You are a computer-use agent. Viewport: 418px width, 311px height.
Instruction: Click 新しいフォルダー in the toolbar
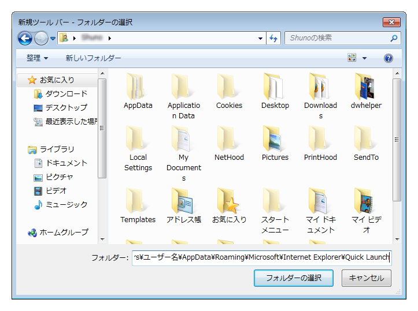click(93, 58)
